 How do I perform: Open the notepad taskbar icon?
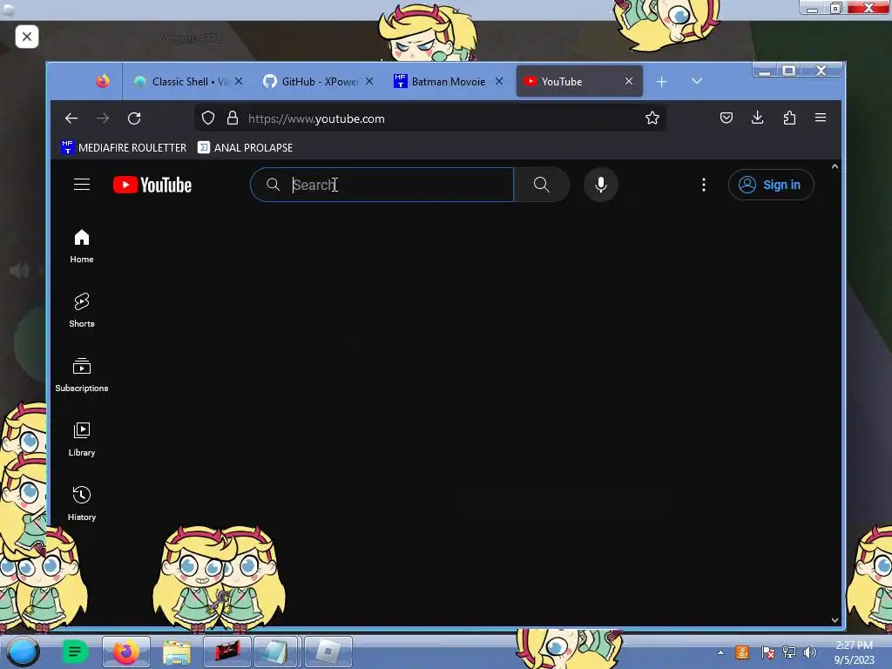coord(276,652)
